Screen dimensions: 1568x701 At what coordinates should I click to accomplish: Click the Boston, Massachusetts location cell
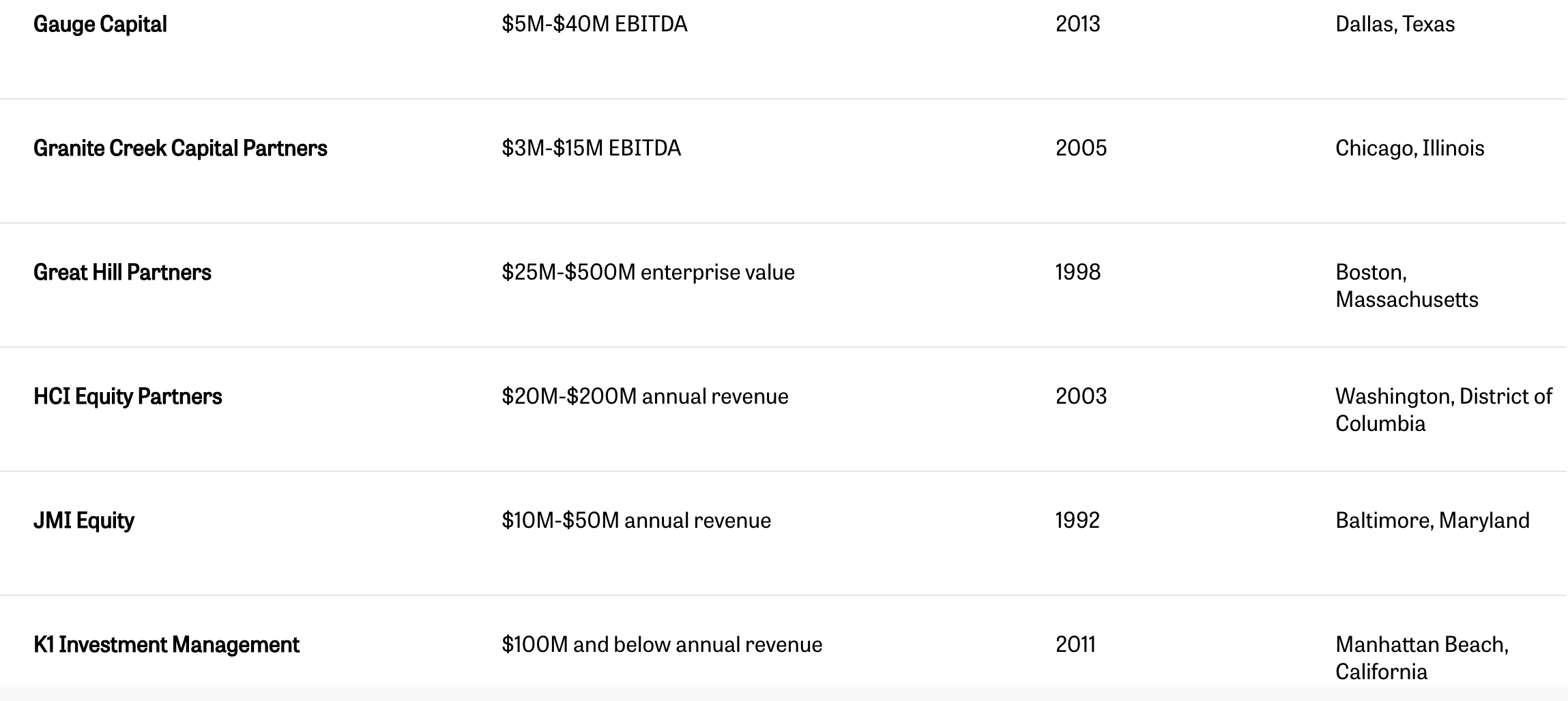coord(1407,286)
